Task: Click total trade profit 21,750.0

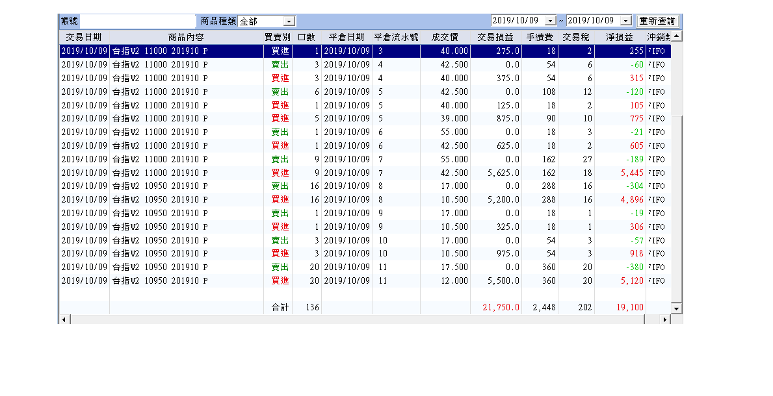Action: (501, 307)
